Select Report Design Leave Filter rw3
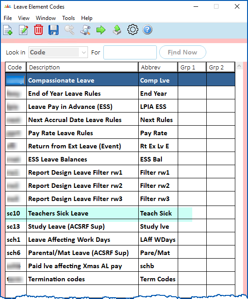248x299 pixels. (x=120, y=199)
